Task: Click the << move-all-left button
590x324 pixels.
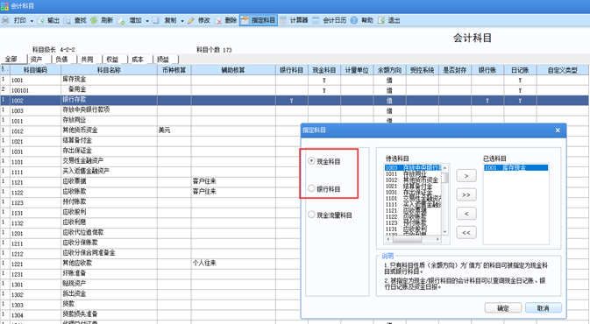Action: click(466, 232)
